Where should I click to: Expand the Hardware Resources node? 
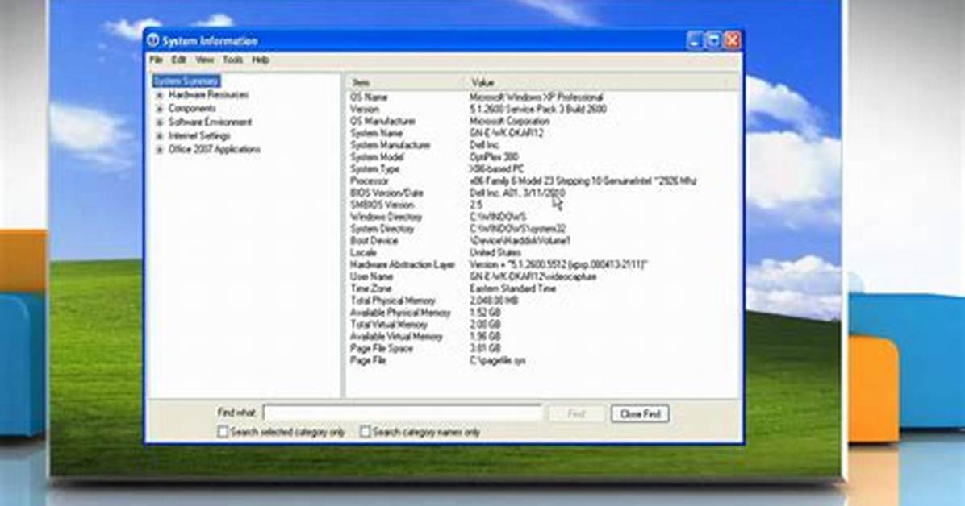point(160,95)
